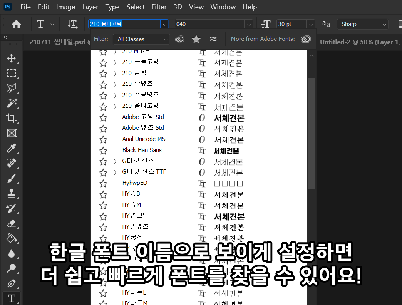Image resolution: width=402 pixels, height=305 pixels.
Task: Open the font family dropdown arrow
Action: pyautogui.click(x=164, y=24)
